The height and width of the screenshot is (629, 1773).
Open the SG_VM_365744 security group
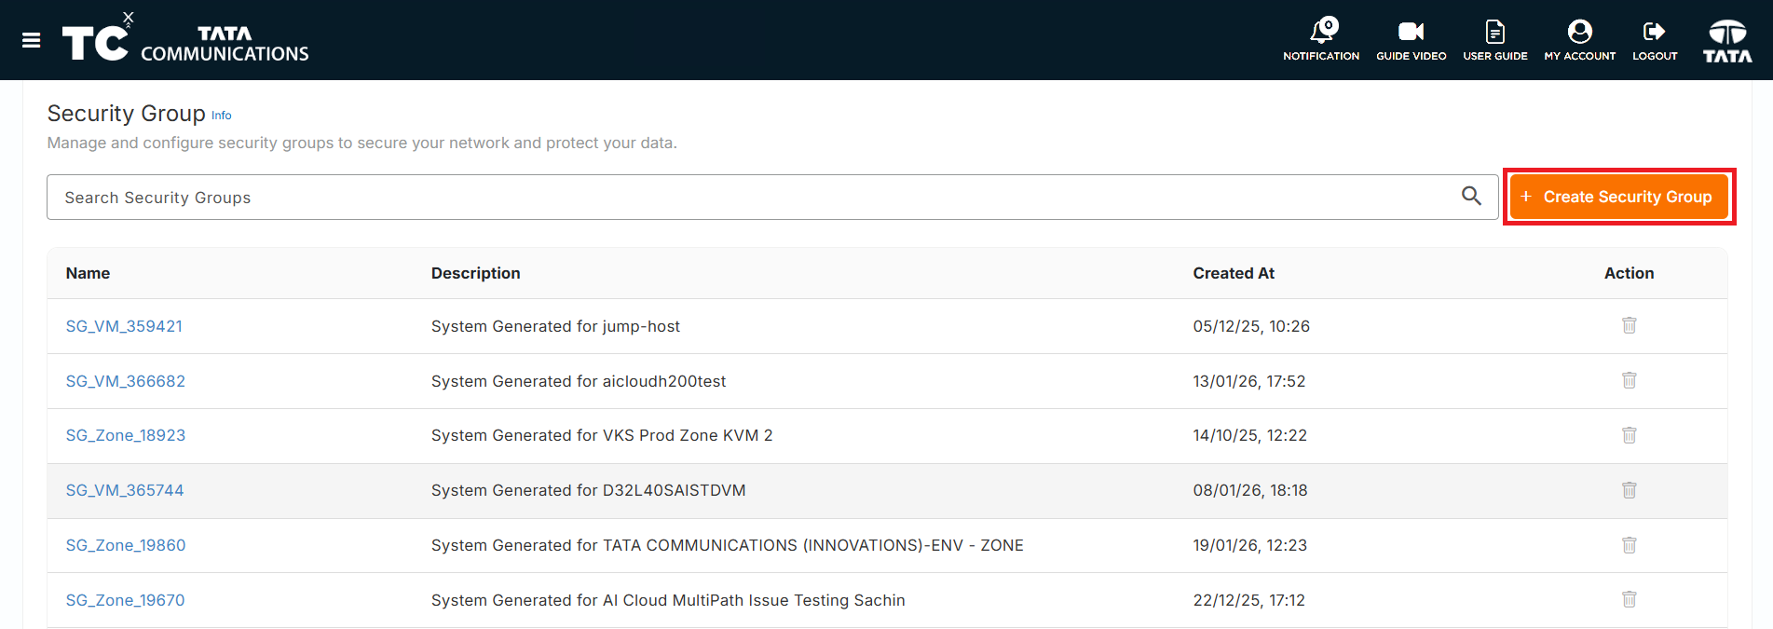(125, 490)
